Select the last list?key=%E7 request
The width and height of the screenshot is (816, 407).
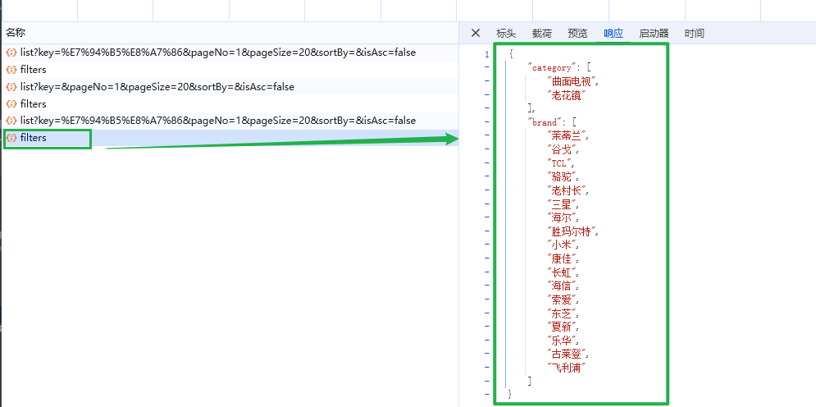click(x=217, y=121)
